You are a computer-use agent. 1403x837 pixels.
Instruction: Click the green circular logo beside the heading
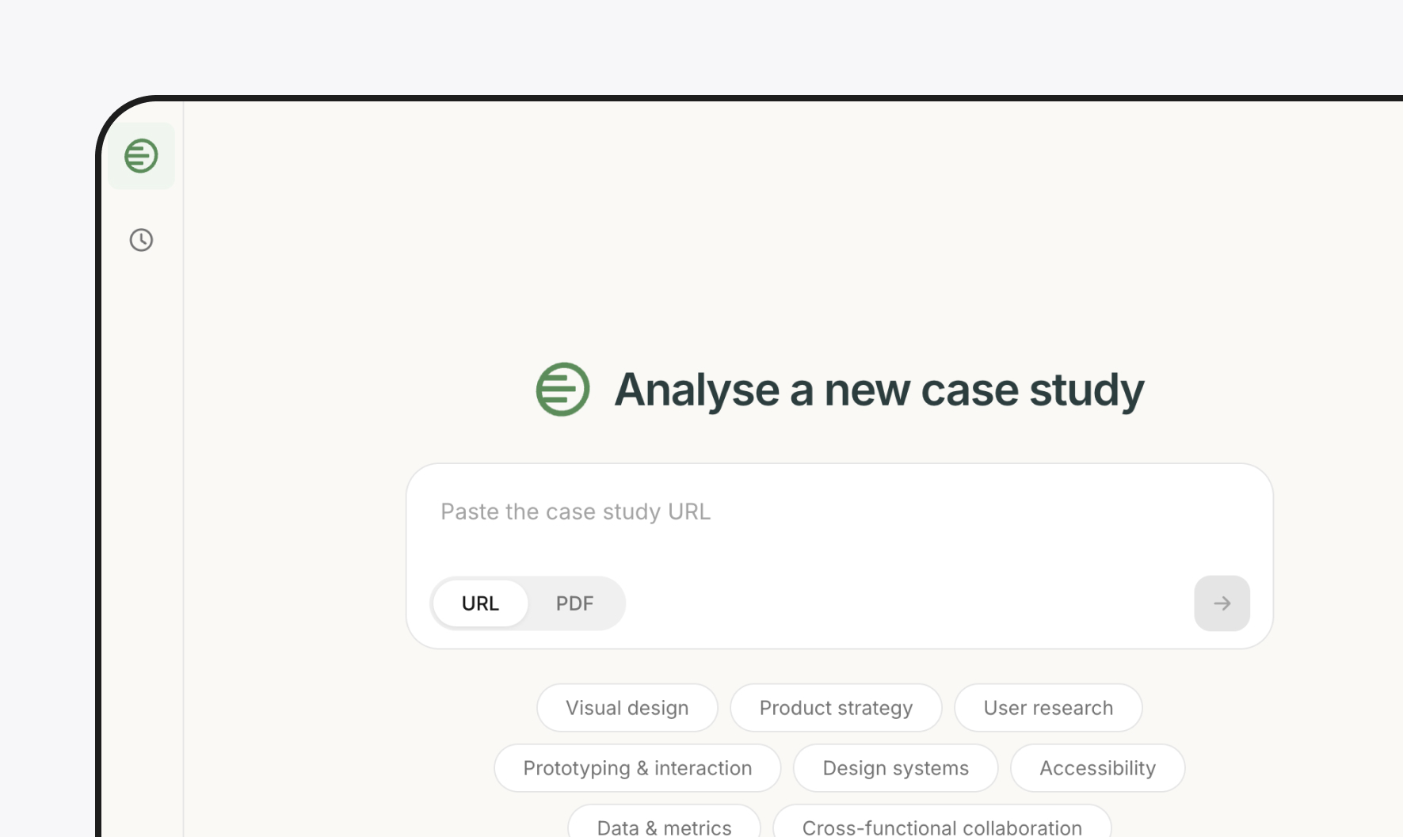tap(561, 389)
